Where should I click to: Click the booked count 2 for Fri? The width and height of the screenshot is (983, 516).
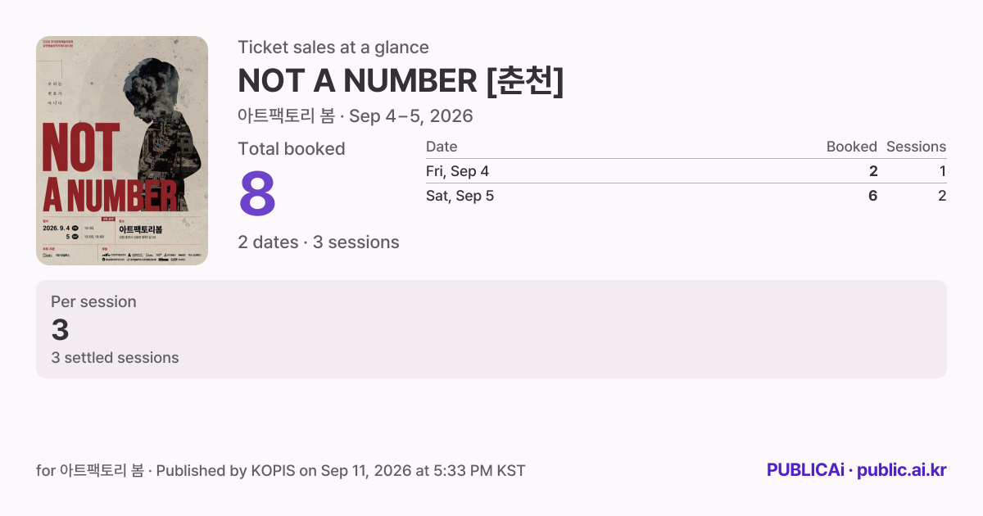(873, 171)
